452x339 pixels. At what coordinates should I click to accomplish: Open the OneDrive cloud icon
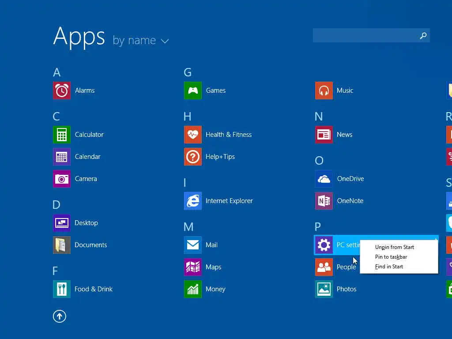[x=324, y=179]
